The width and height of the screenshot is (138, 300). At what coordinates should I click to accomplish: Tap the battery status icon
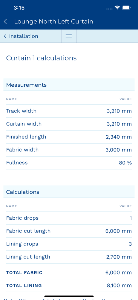(x=126, y=8)
